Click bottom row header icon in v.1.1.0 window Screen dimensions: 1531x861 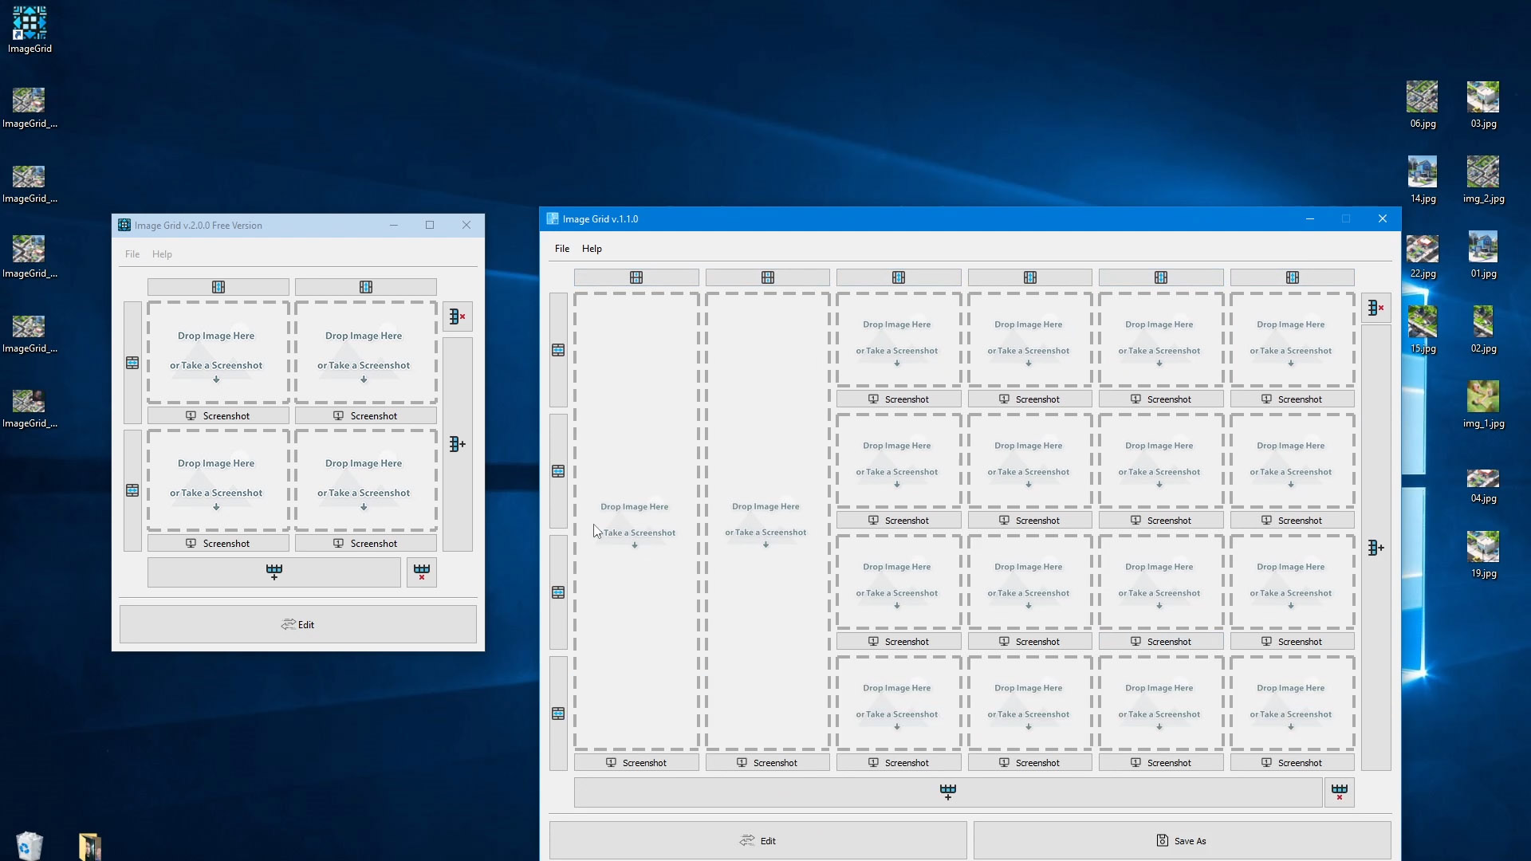[x=558, y=714]
